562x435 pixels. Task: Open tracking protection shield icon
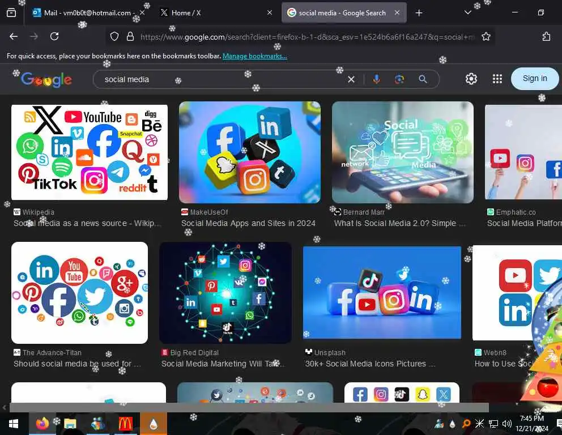pos(114,37)
